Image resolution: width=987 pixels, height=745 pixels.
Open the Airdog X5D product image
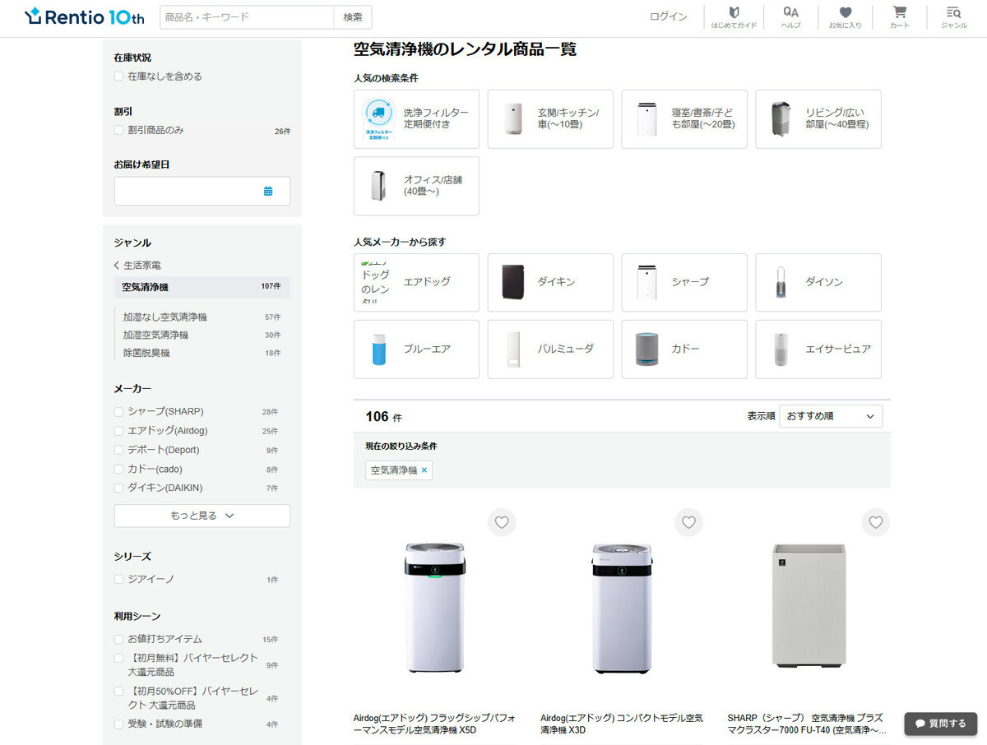(x=435, y=608)
